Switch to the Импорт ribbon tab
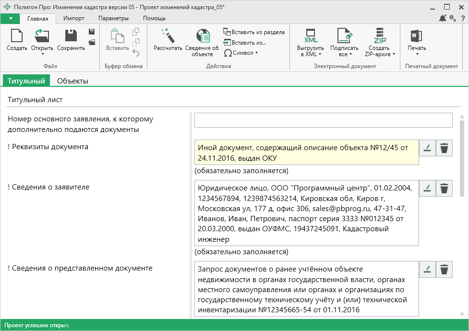Image resolution: width=469 pixels, height=331 pixels. 74,18
